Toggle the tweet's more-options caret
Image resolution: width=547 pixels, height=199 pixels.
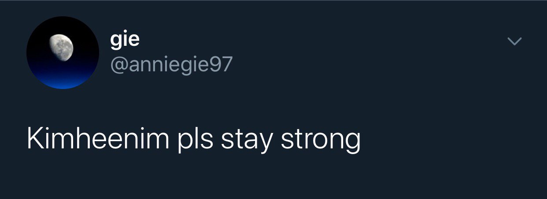514,42
